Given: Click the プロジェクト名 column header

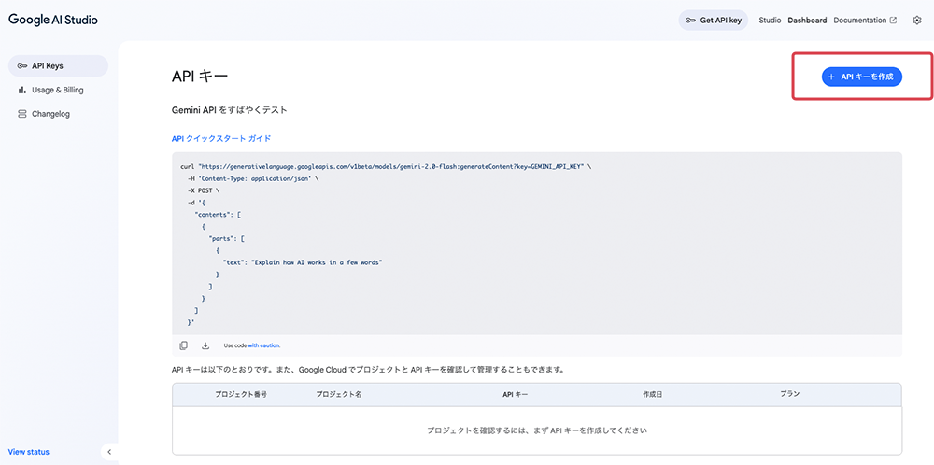Looking at the screenshot, I should pyautogui.click(x=338, y=394).
